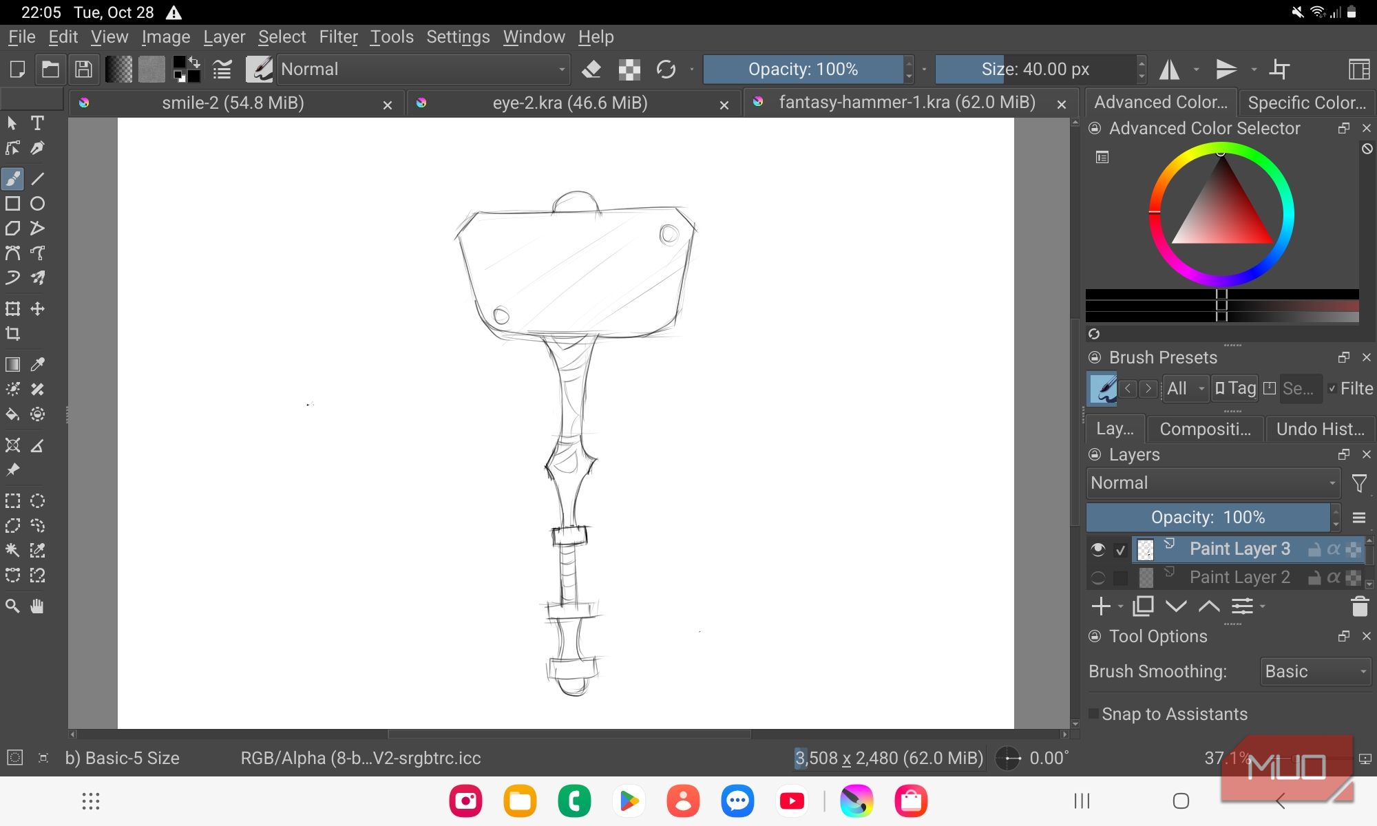Open the Filter menu

point(338,37)
